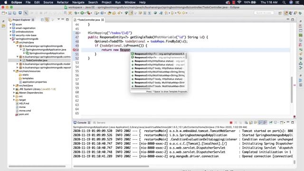Click the Back navigation arrow in toolbar

coord(184,13)
